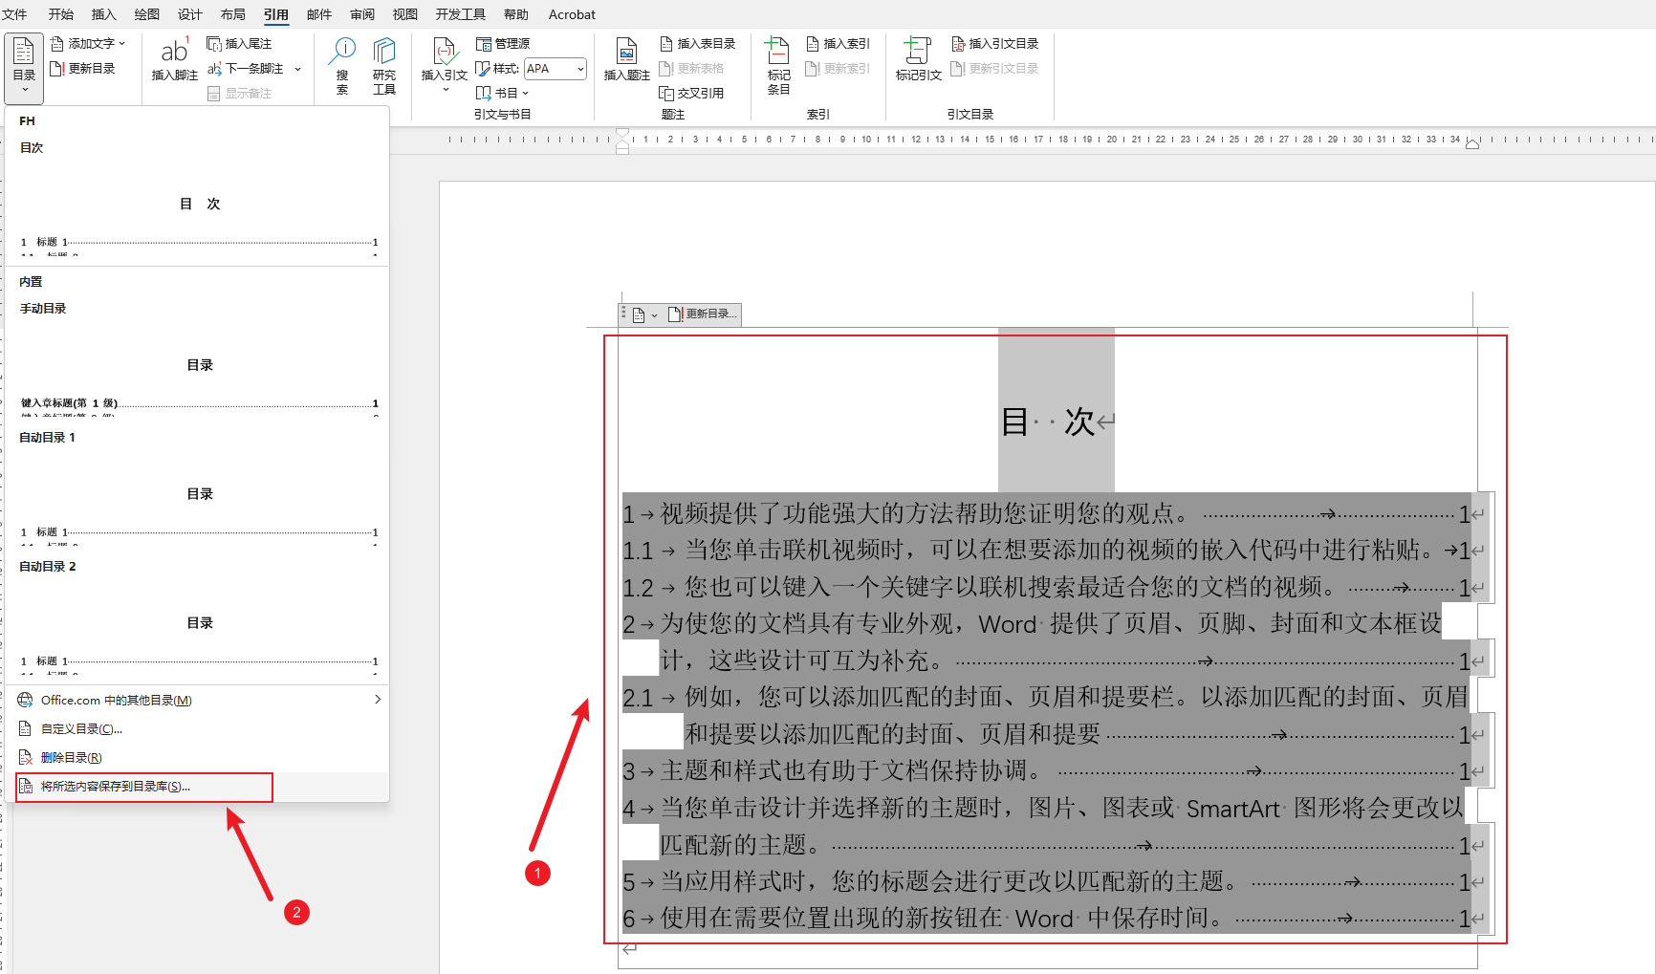The width and height of the screenshot is (1656, 974).
Task: Switch to the 布局 ribbon tab
Action: (232, 14)
